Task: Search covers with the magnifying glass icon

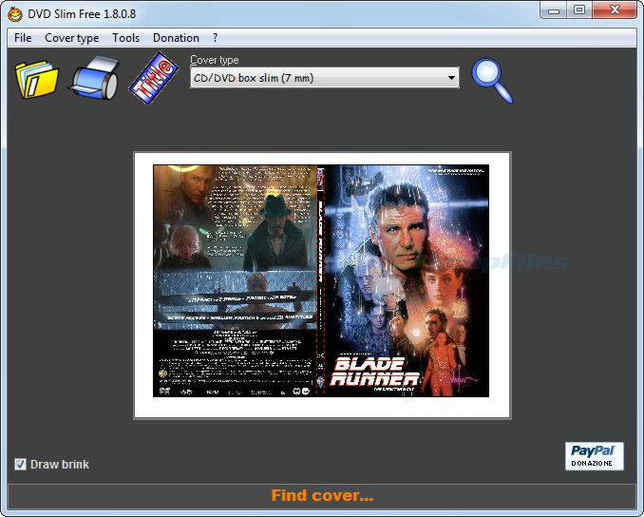Action: pyautogui.click(x=492, y=81)
